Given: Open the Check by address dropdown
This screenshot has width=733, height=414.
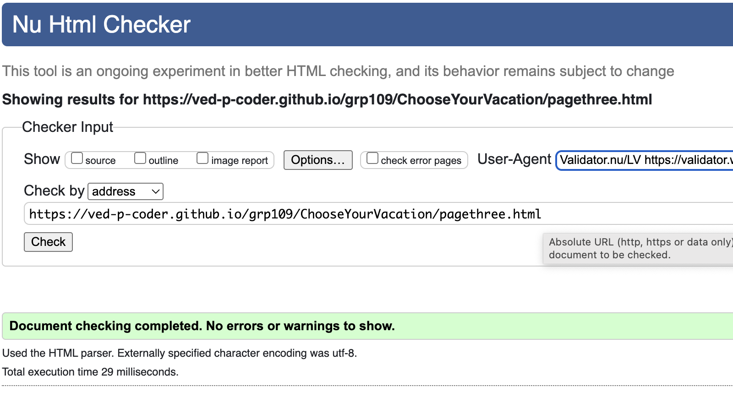Looking at the screenshot, I should pyautogui.click(x=126, y=191).
